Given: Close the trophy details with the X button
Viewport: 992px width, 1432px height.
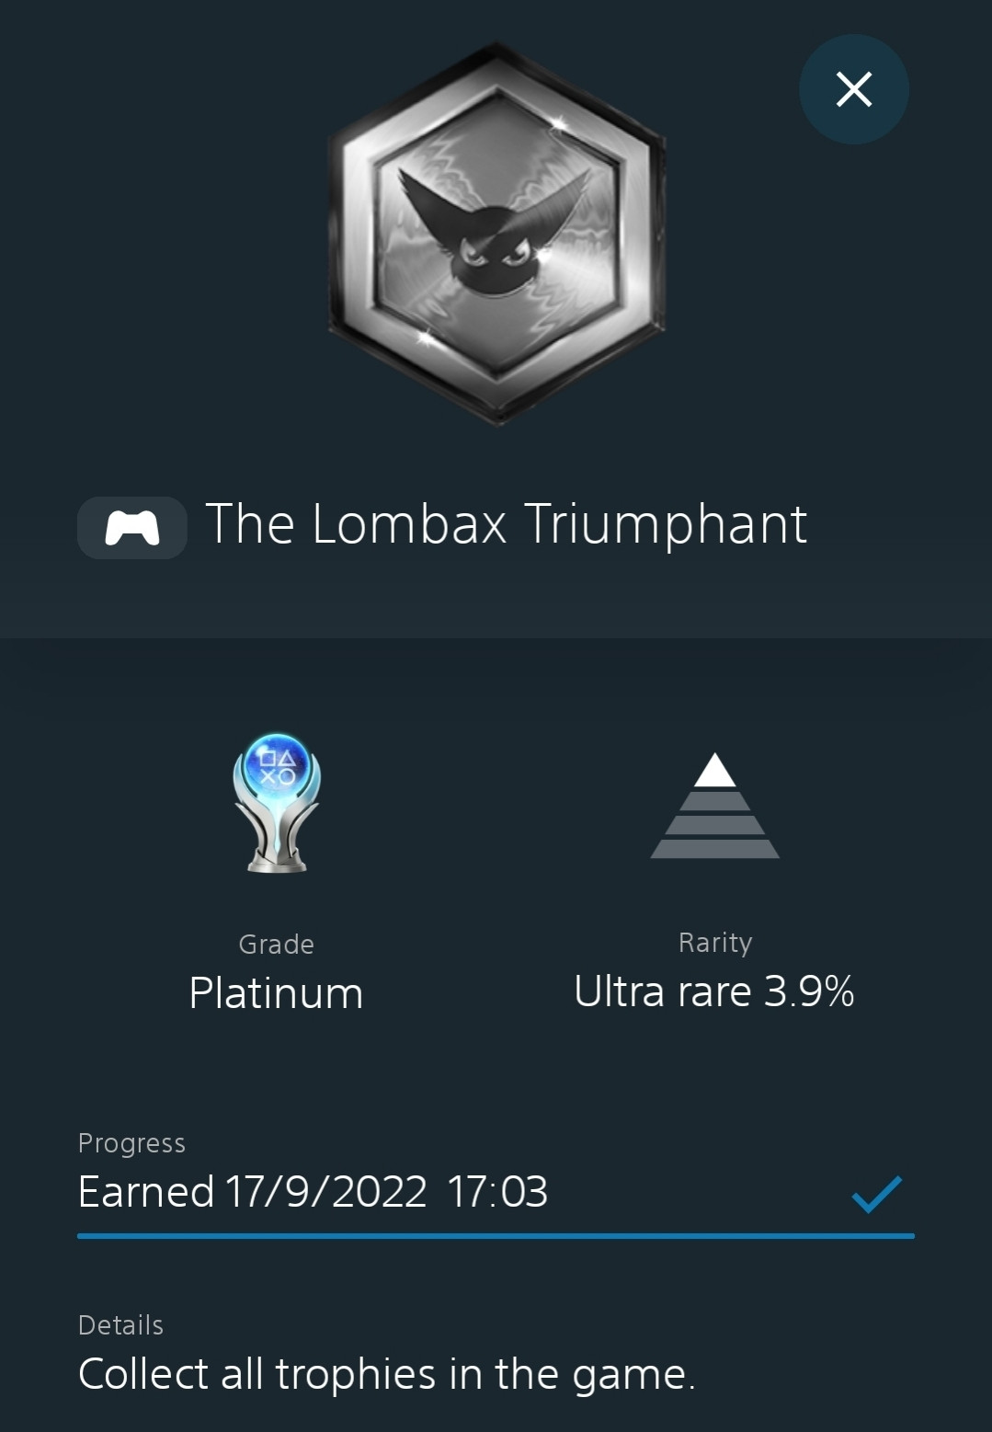Looking at the screenshot, I should tap(853, 89).
